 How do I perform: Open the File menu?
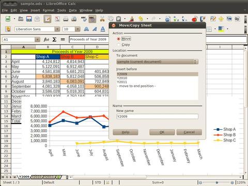click(x=5, y=10)
